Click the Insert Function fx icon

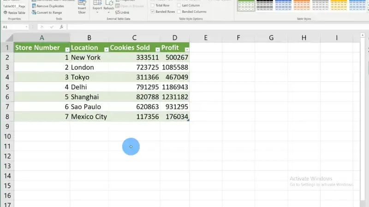tap(61, 27)
